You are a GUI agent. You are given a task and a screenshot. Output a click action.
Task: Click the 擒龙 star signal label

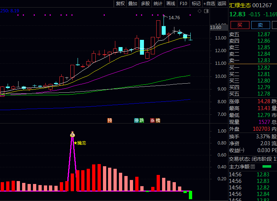80,143
